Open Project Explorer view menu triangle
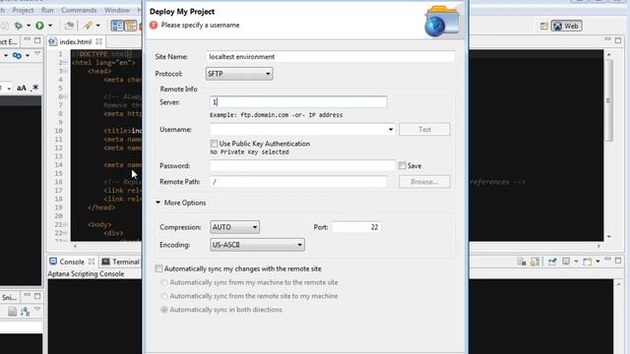This screenshot has width=630, height=354. pos(37,53)
